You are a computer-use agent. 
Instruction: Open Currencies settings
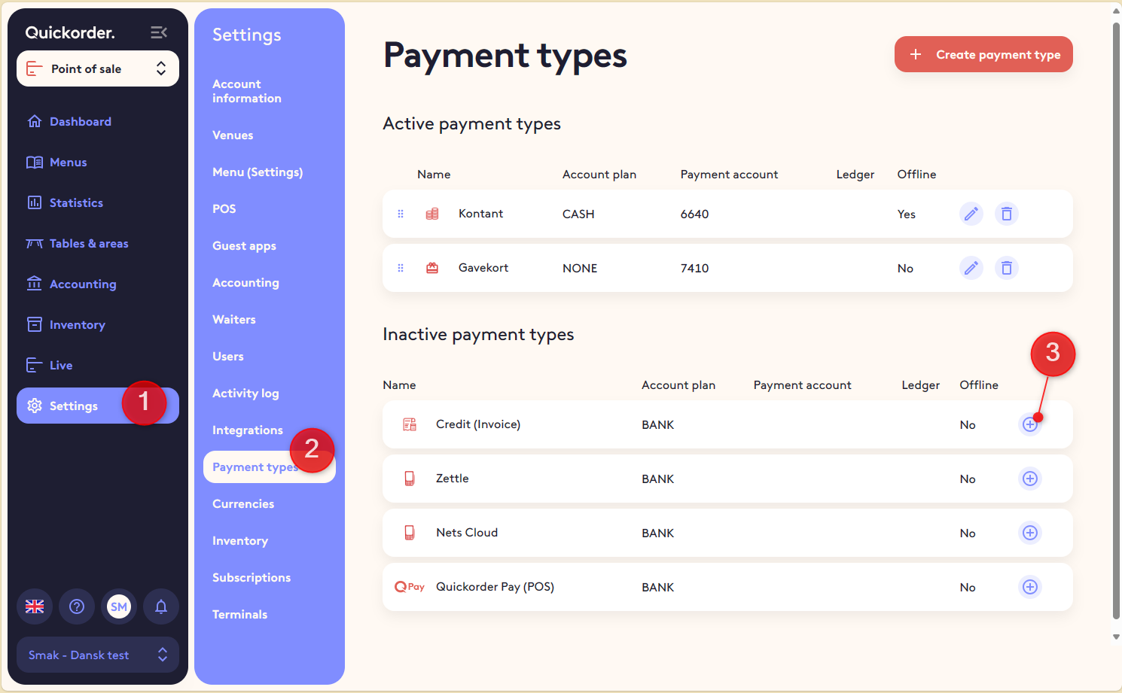coord(243,504)
